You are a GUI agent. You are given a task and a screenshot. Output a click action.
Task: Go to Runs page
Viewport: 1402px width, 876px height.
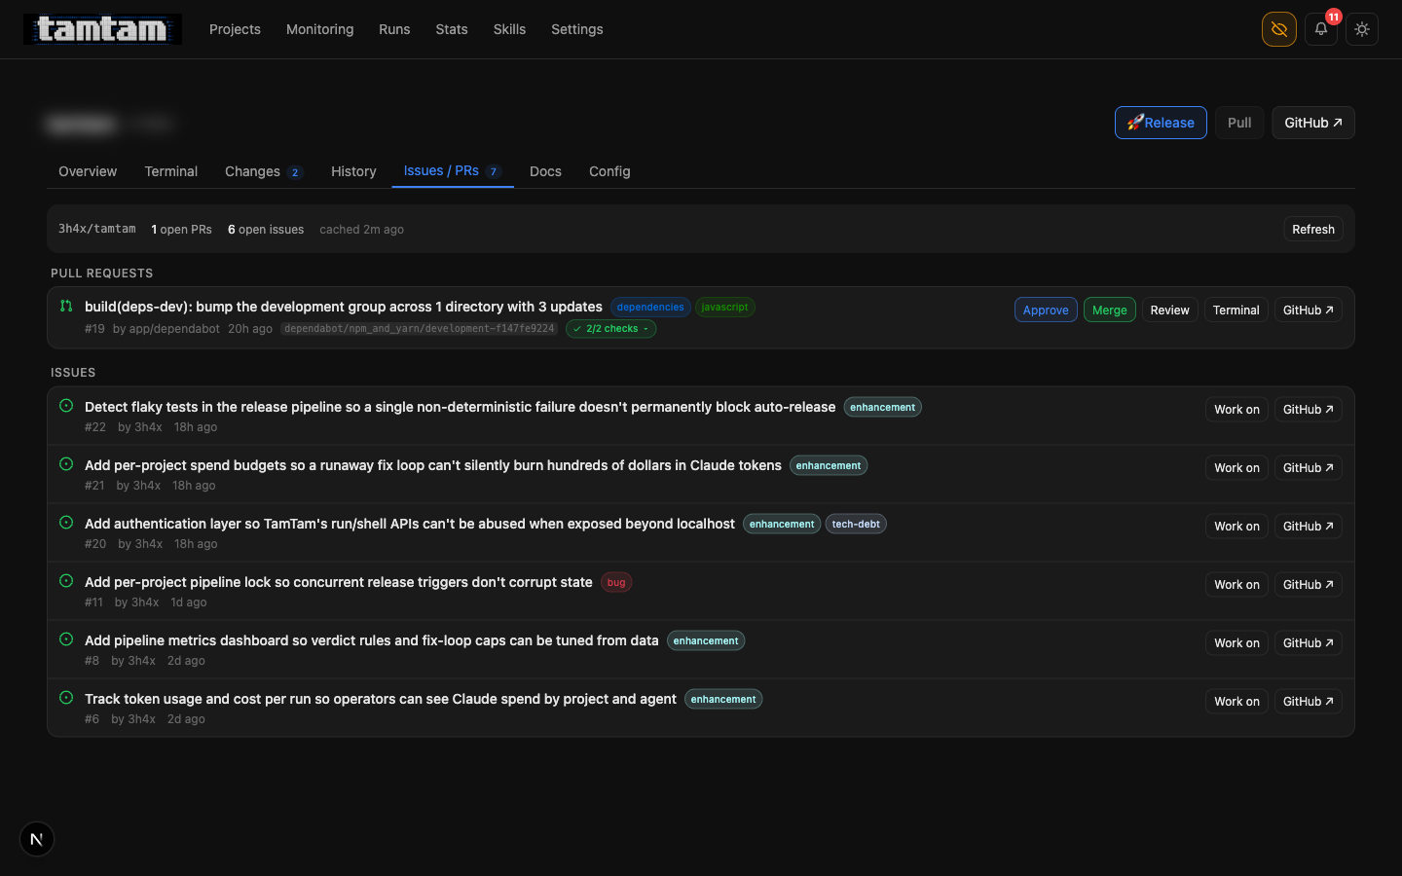[x=394, y=29]
